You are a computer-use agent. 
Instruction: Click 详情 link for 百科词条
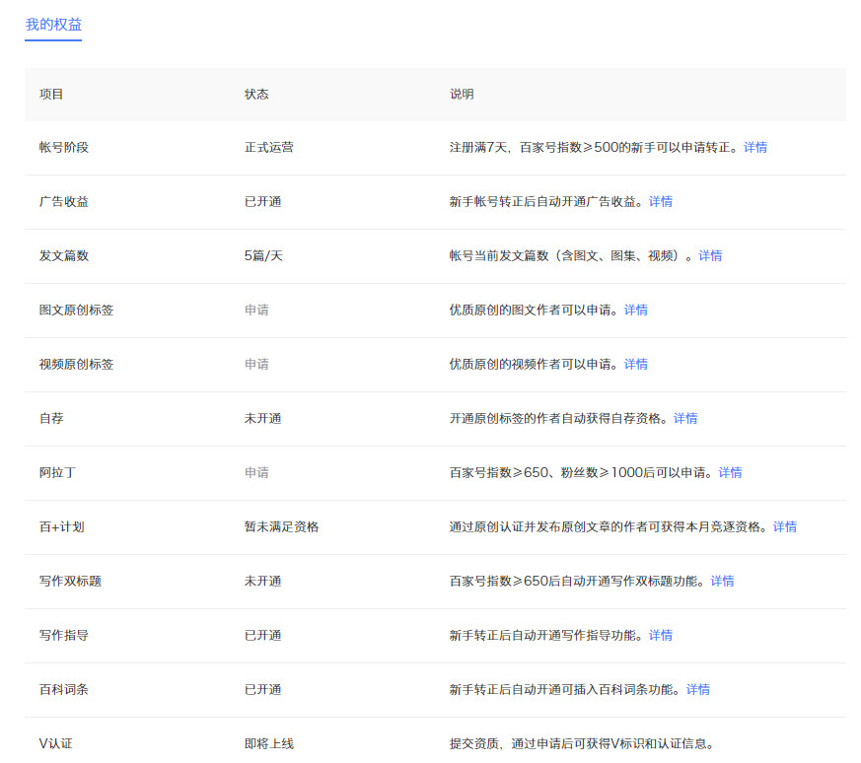click(697, 689)
